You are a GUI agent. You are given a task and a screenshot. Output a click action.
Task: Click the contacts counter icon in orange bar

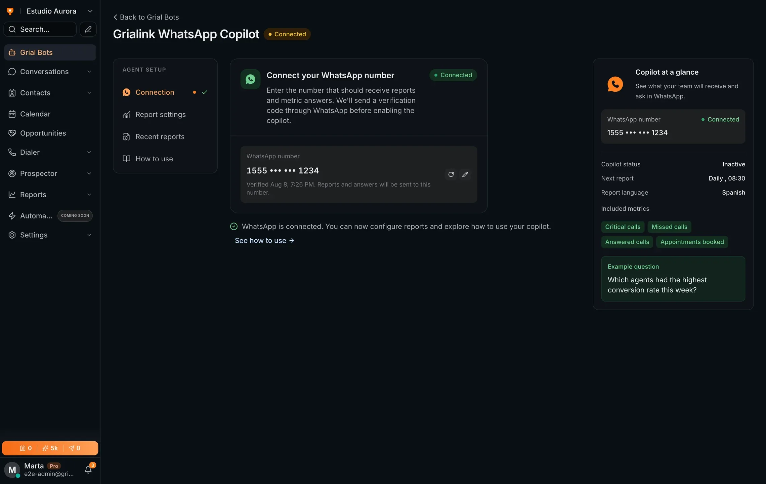pos(23,448)
